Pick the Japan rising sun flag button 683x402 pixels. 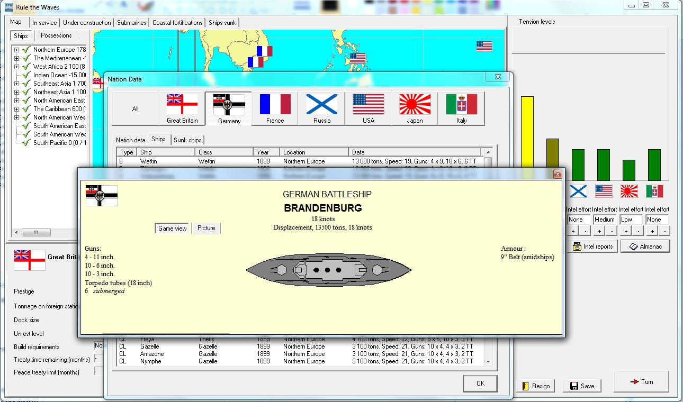click(x=415, y=108)
